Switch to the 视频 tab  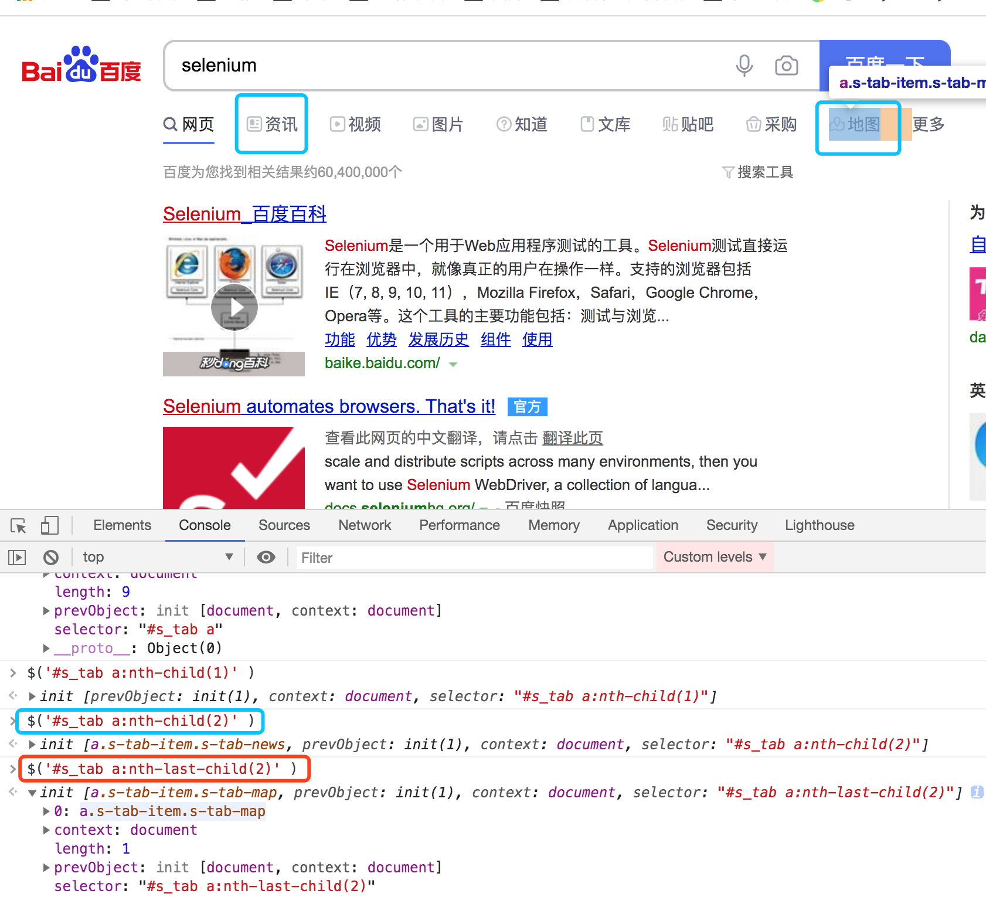pos(355,124)
